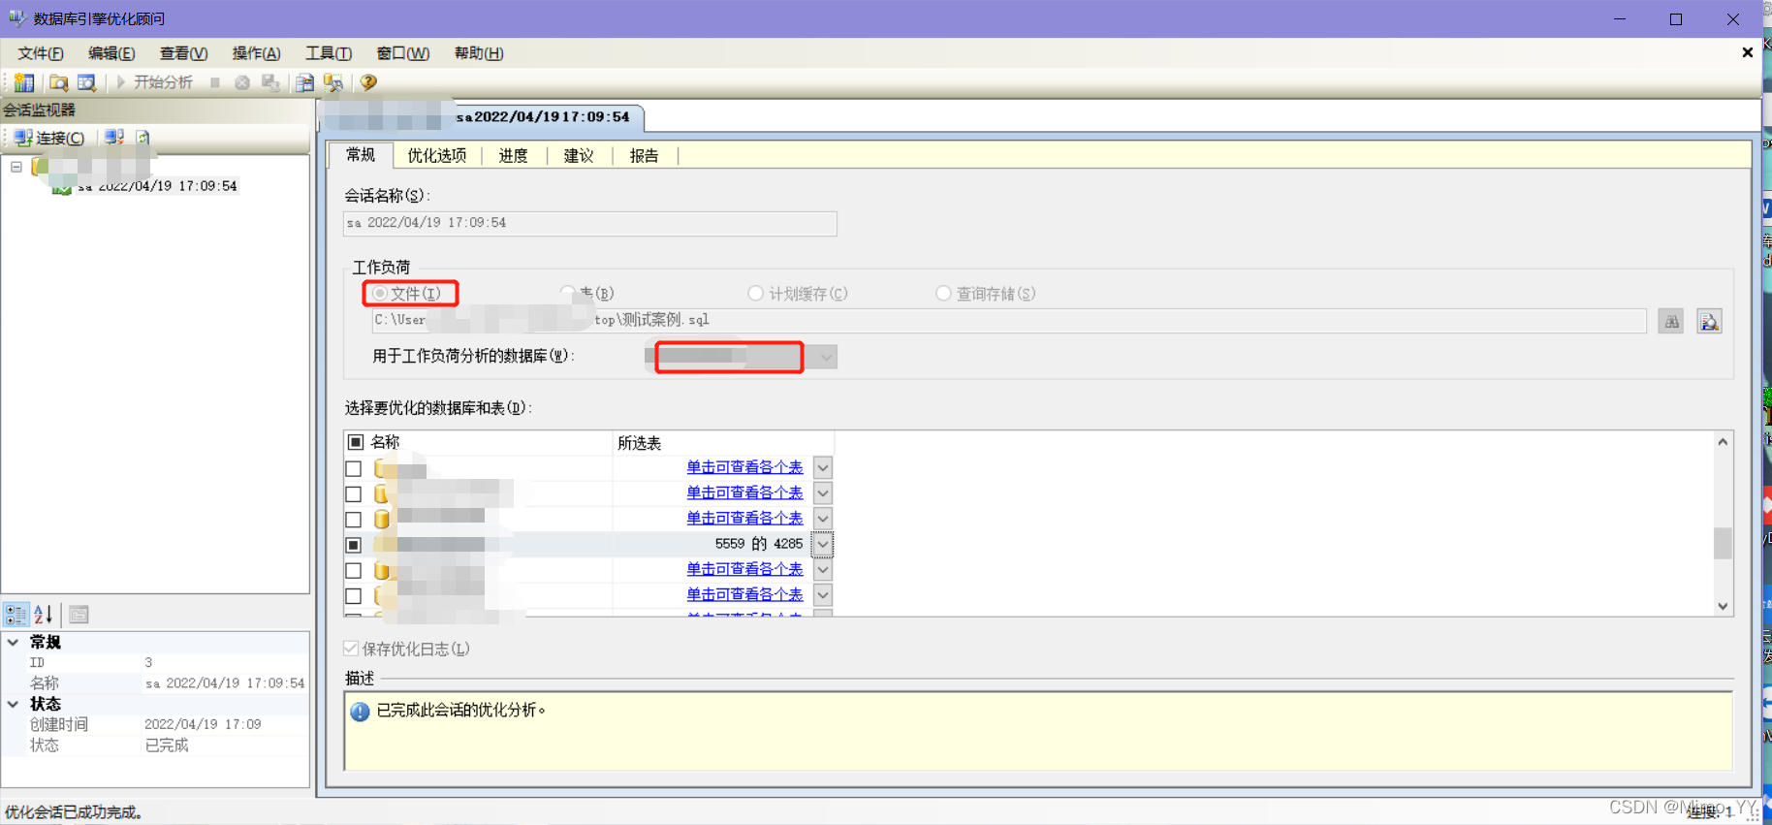Click the round X stop toolbar icon
The height and width of the screenshot is (825, 1772).
(x=242, y=82)
